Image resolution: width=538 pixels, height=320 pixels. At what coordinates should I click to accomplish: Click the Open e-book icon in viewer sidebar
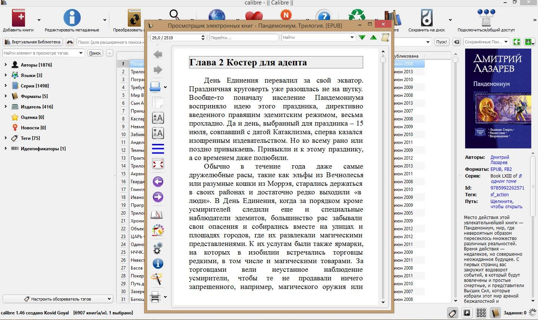155,87
